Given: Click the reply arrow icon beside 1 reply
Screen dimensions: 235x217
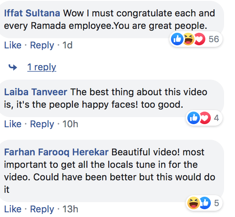Looking at the screenshot, I should coord(13,67).
